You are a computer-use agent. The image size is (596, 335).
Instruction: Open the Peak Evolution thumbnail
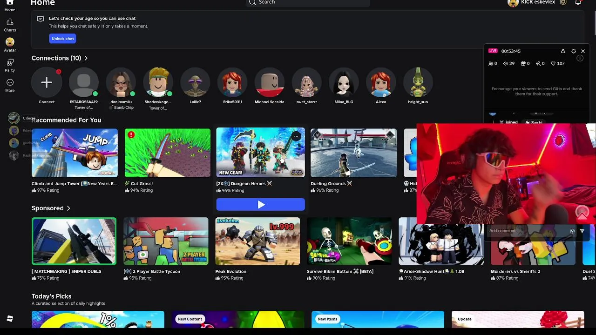(x=257, y=241)
